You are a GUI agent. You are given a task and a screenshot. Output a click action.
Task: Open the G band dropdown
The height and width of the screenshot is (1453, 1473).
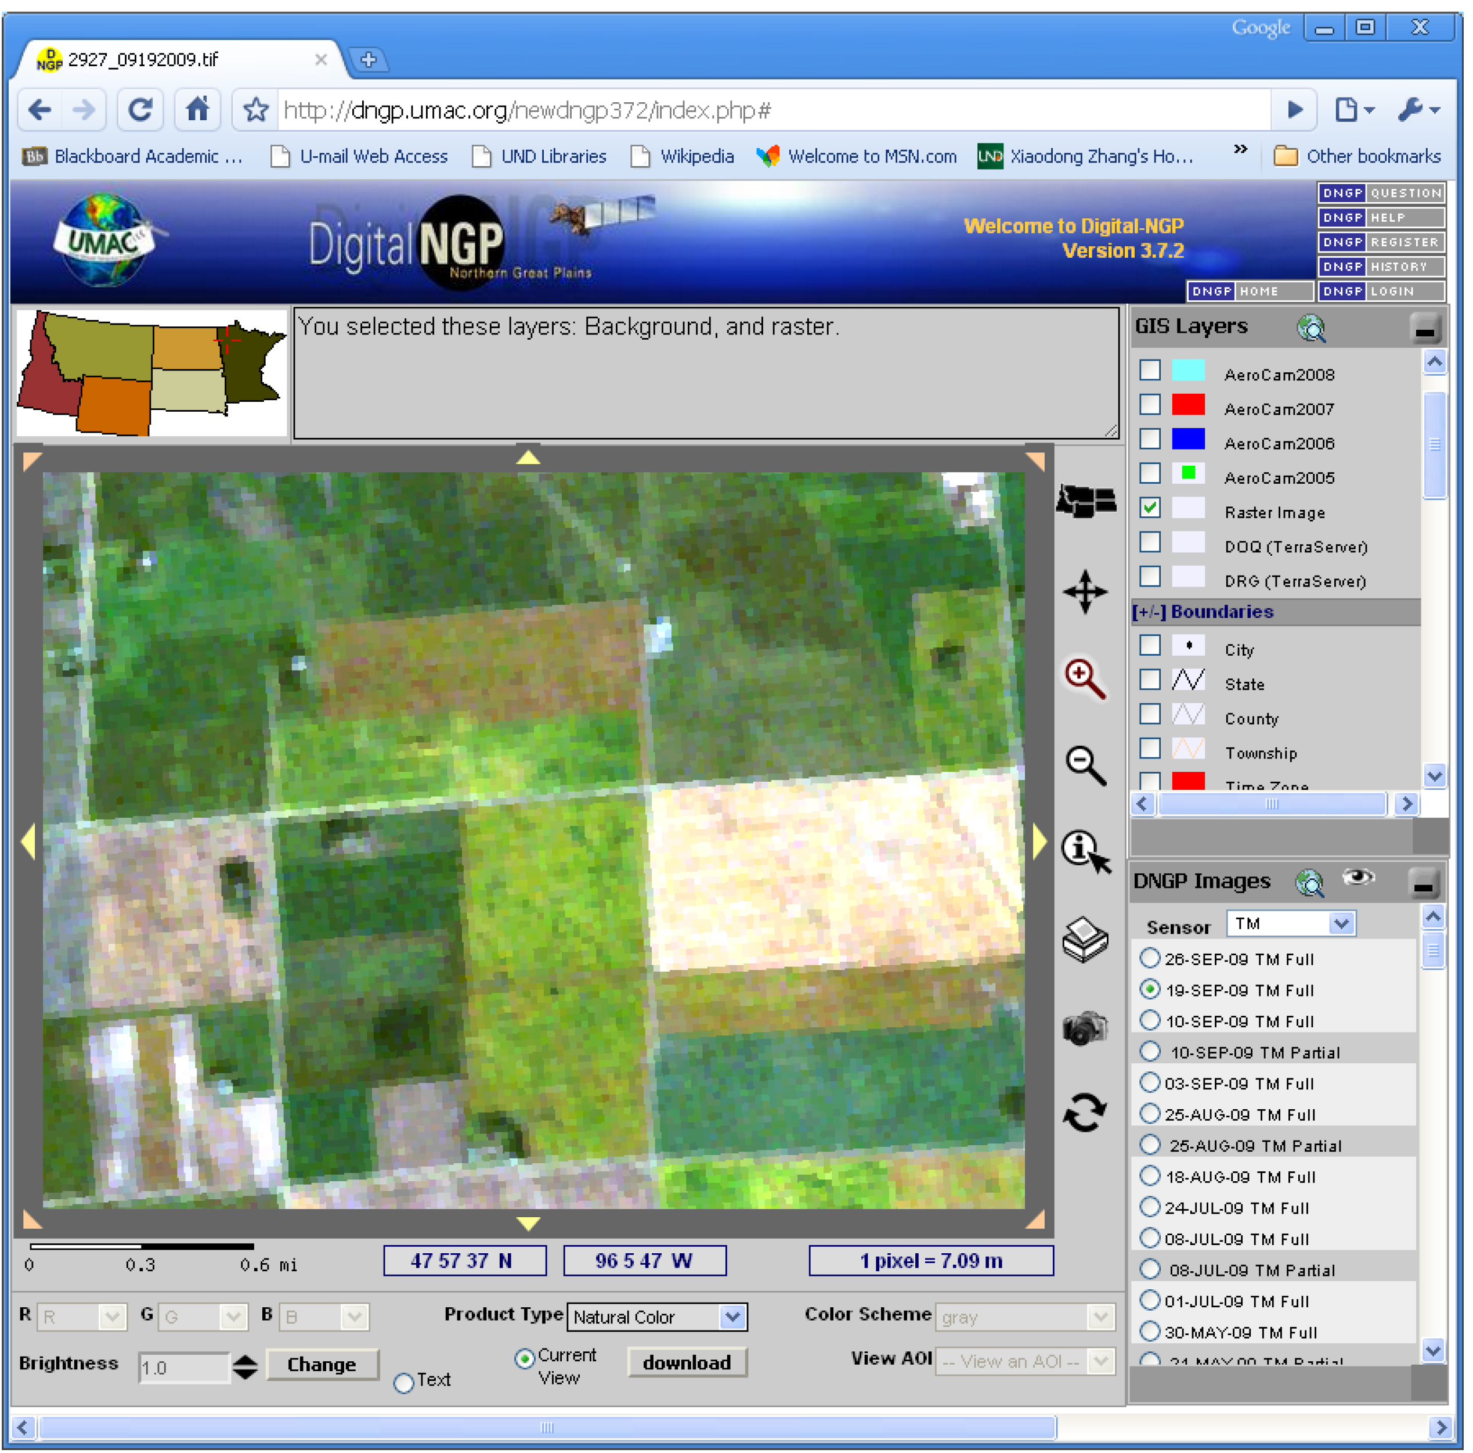point(203,1317)
